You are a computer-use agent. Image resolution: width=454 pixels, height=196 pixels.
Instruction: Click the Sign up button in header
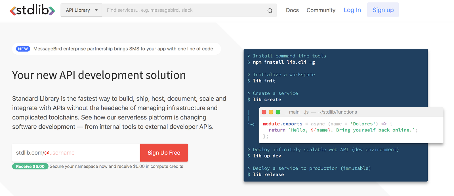(x=383, y=10)
